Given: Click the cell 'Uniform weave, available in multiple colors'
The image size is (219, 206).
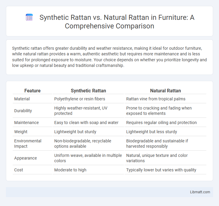Looking at the screenshot, I should tap(88, 158).
